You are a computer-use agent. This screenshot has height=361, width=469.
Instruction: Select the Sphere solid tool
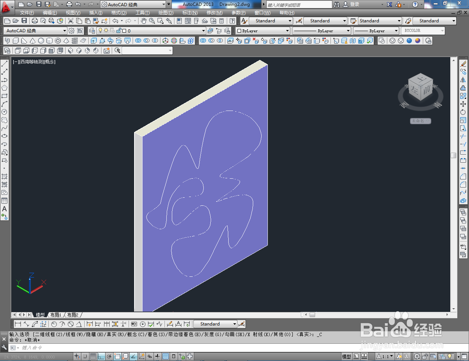coord(41,41)
